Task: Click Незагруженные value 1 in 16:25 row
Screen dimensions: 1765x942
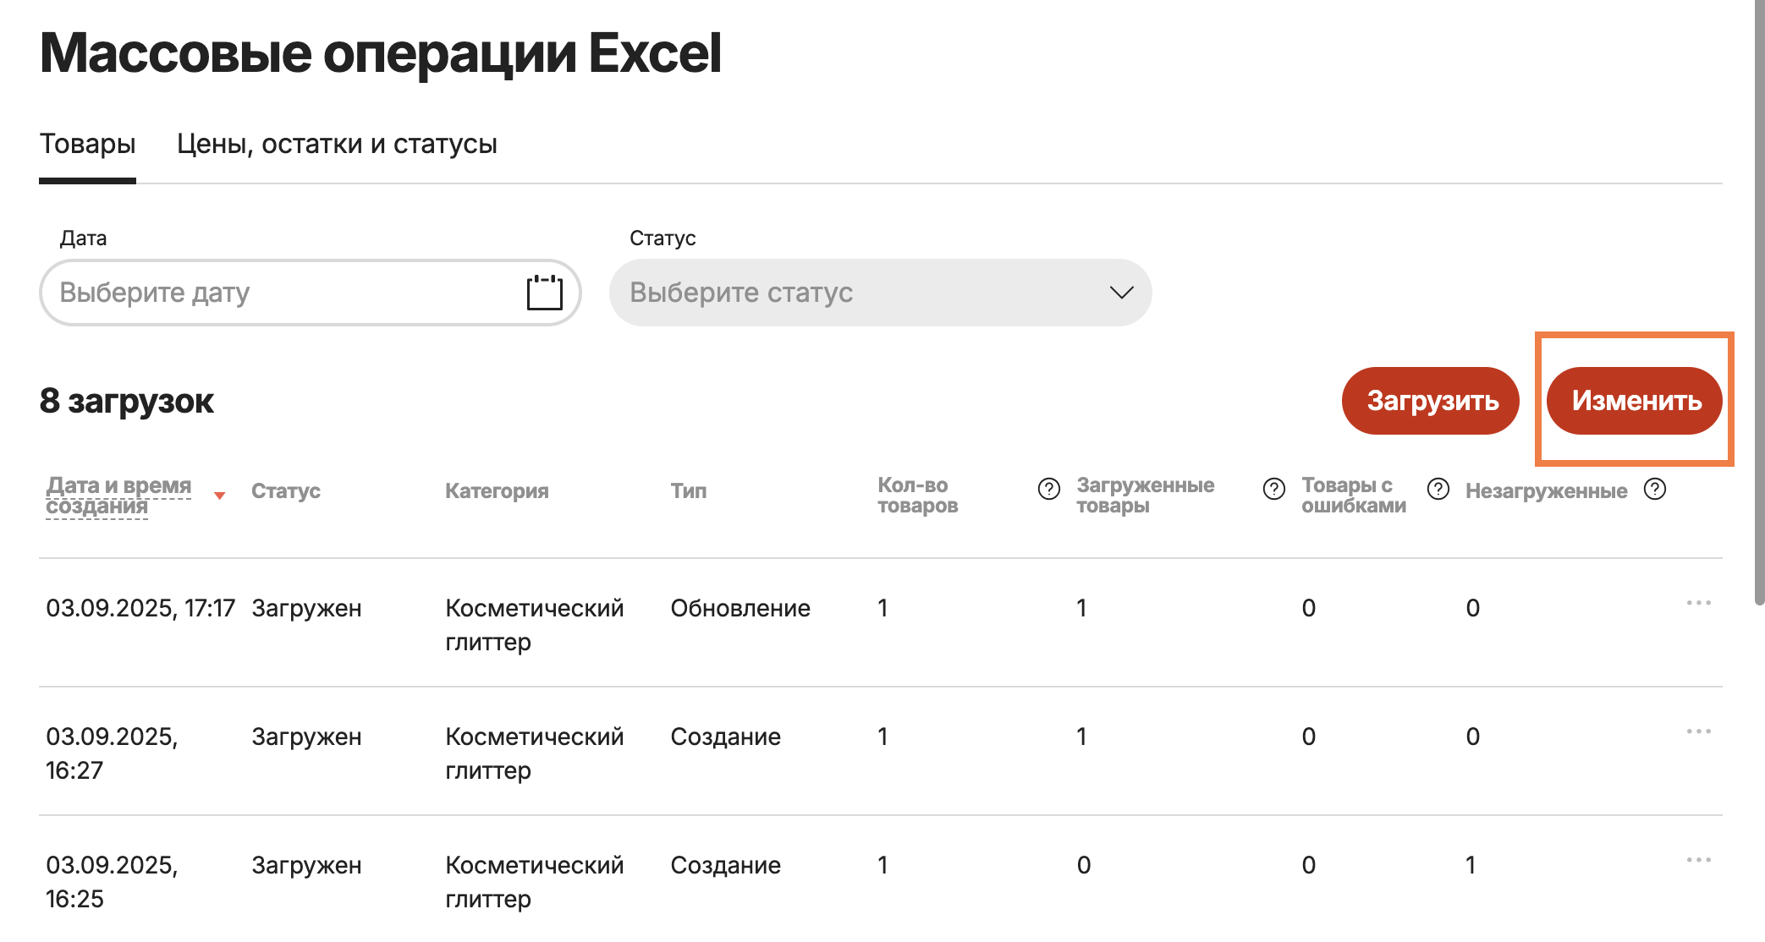Action: (1471, 865)
